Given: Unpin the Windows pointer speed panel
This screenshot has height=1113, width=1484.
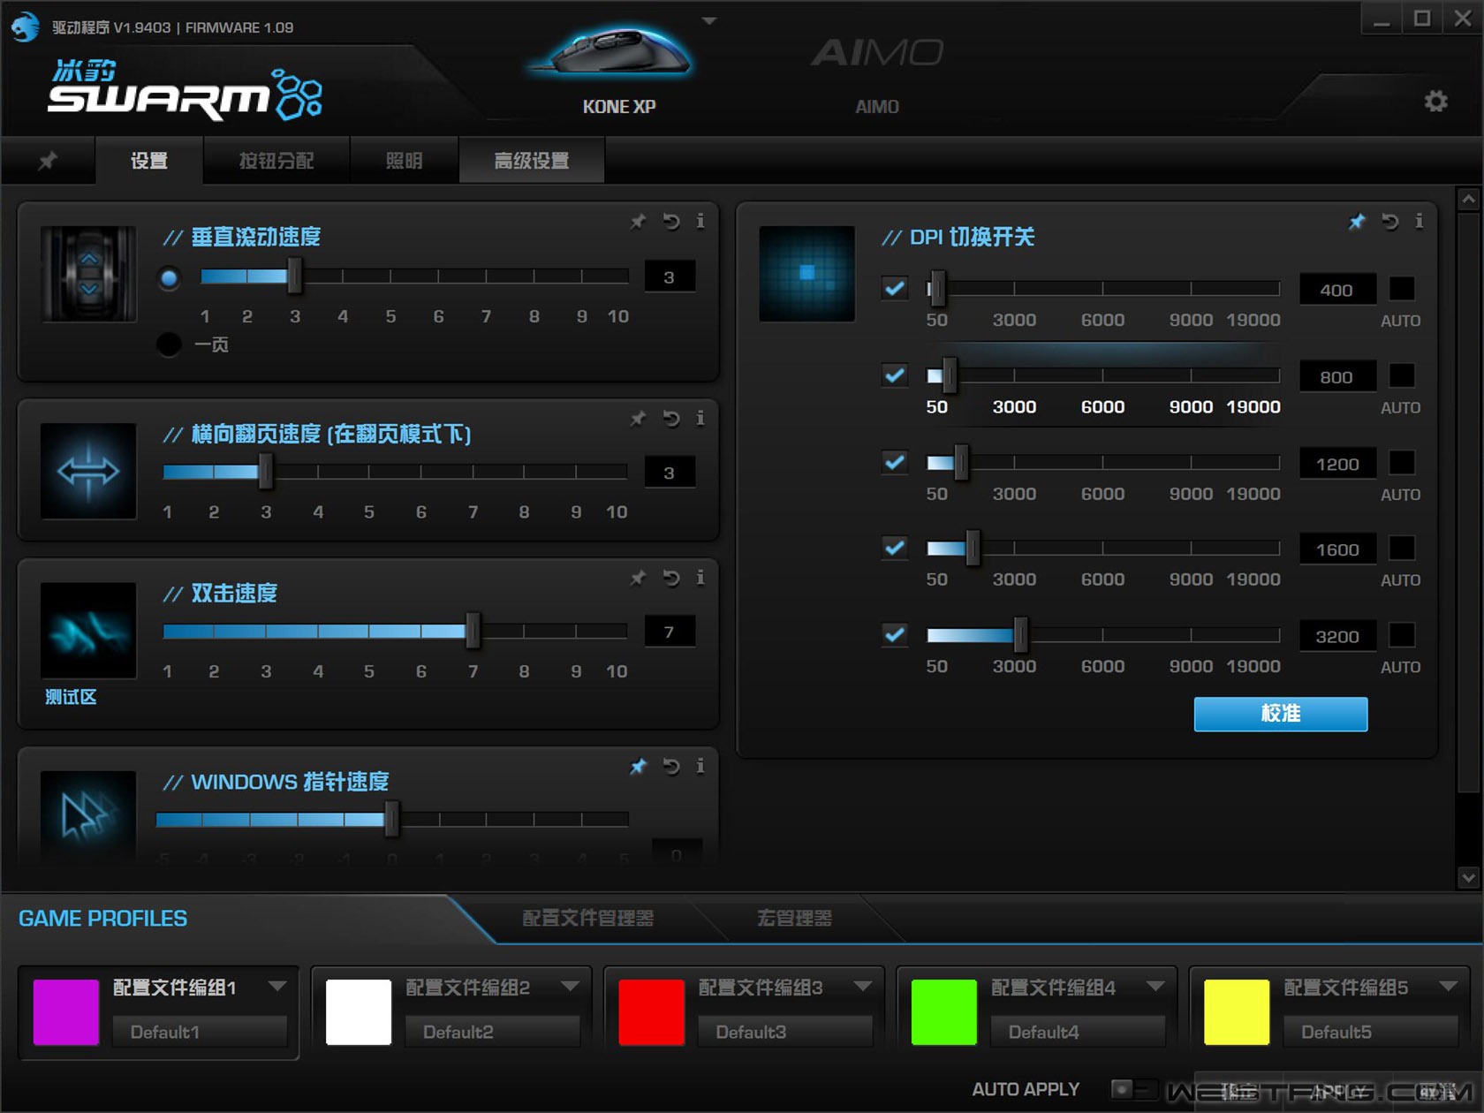Looking at the screenshot, I should pos(638,766).
